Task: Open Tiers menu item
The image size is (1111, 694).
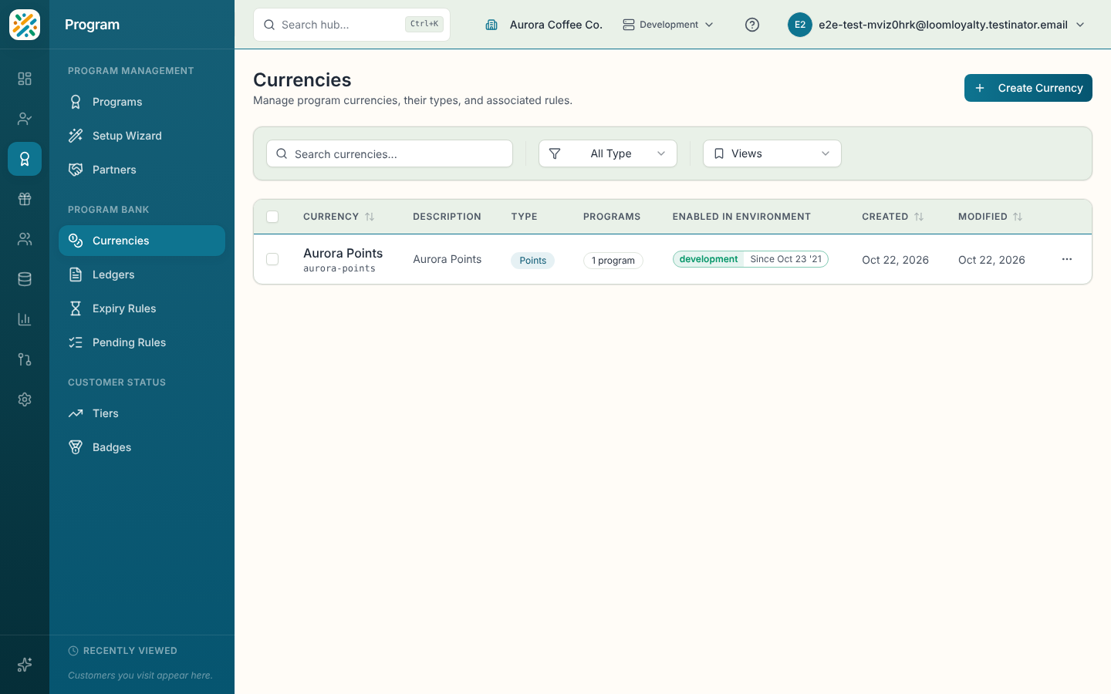Action: tap(142, 413)
